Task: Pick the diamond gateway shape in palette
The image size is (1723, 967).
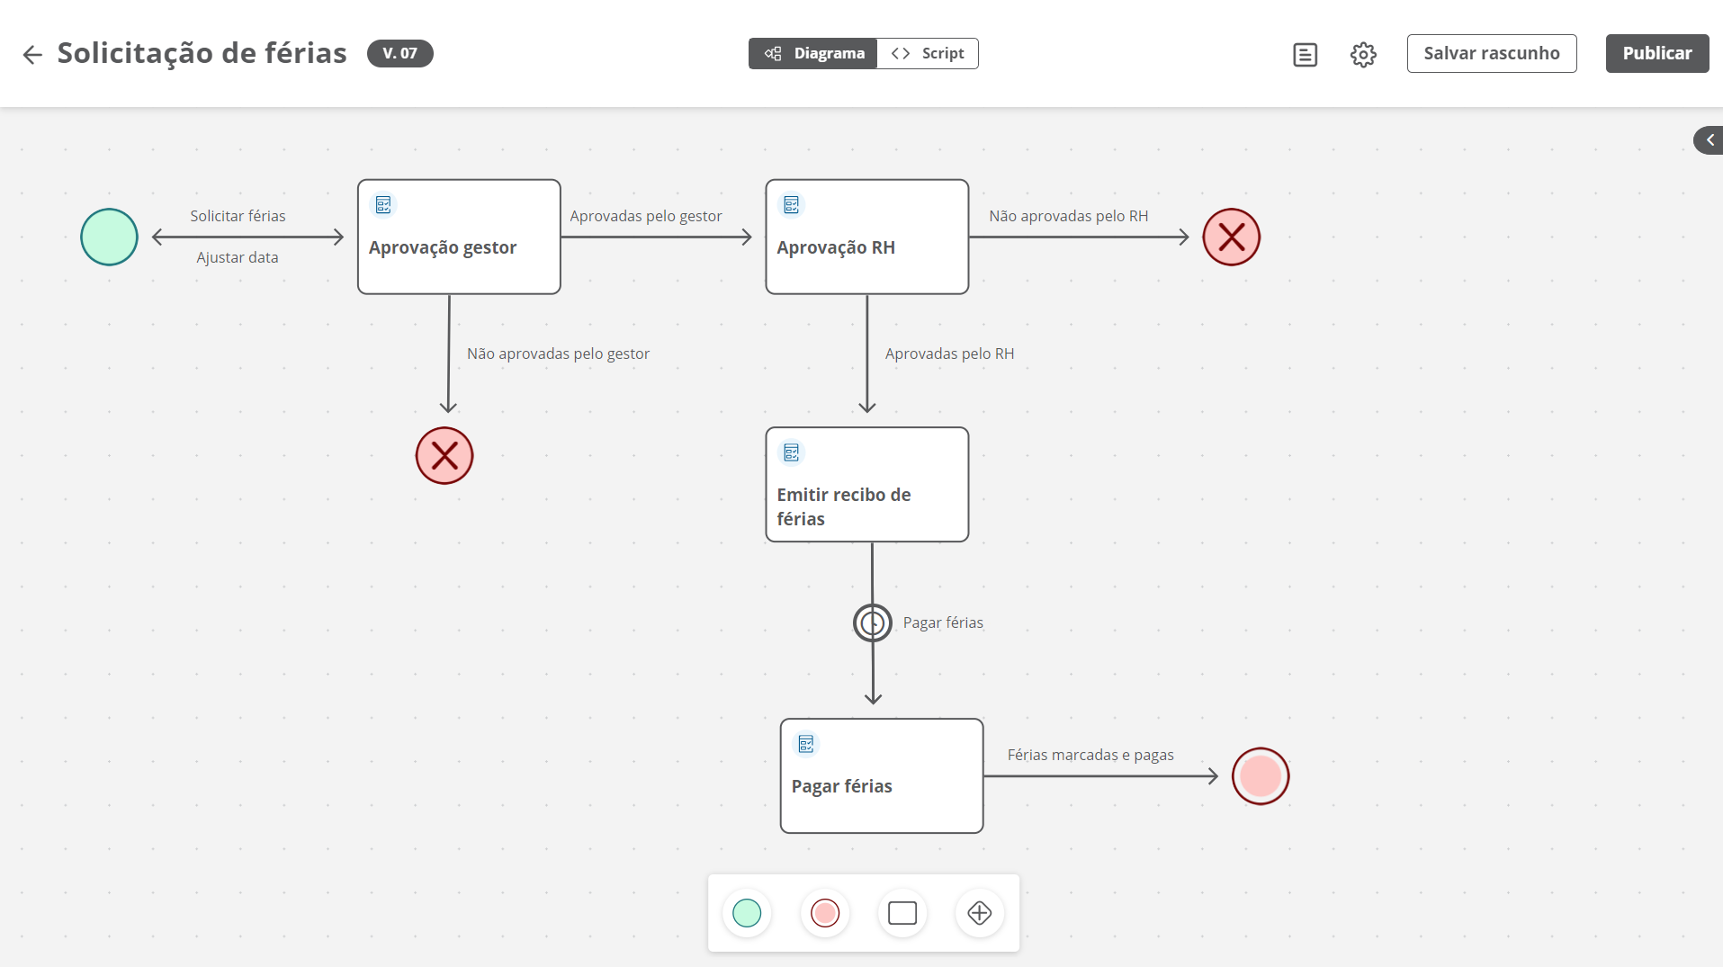Action: (979, 913)
